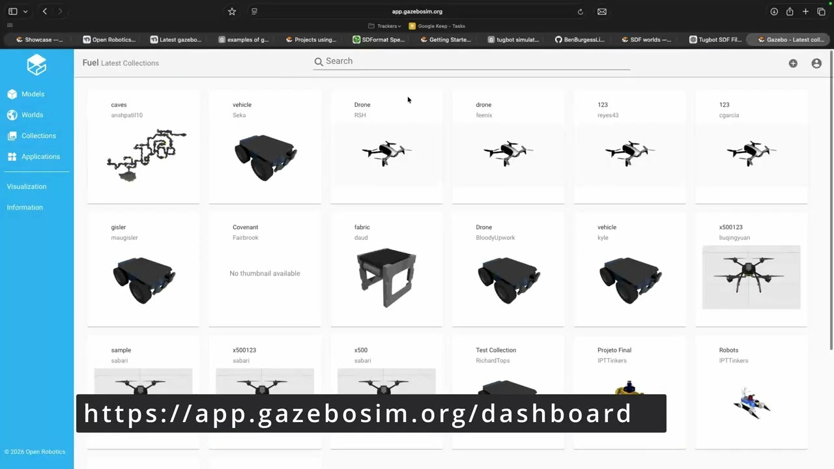Screen dimensions: 834x469
Task: Click the app.gazebosim.org address bar
Action: pos(417,11)
